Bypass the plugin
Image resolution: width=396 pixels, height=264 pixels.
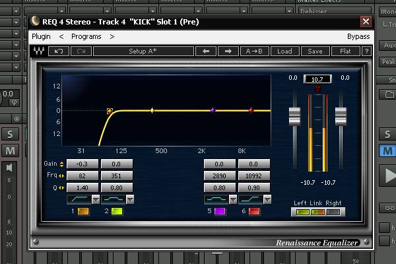click(x=358, y=37)
